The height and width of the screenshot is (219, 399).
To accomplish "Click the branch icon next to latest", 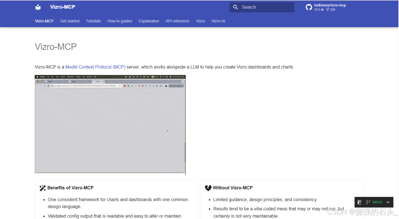I will 368,202.
